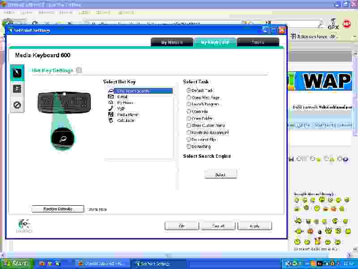Select the Calculator hot key entry
Screen dimensions: 358x269
[x=126, y=121]
